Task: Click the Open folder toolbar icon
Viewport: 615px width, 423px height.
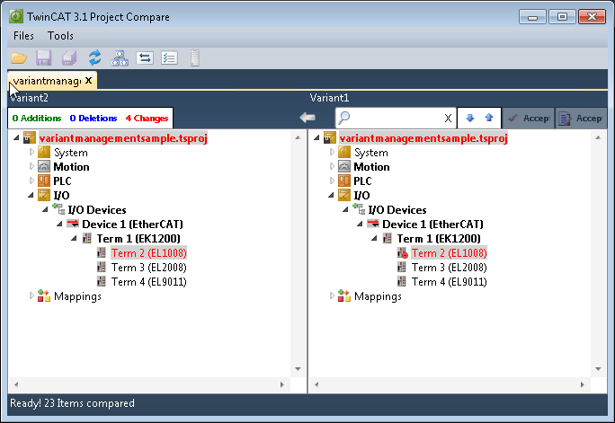Action: tap(19, 58)
